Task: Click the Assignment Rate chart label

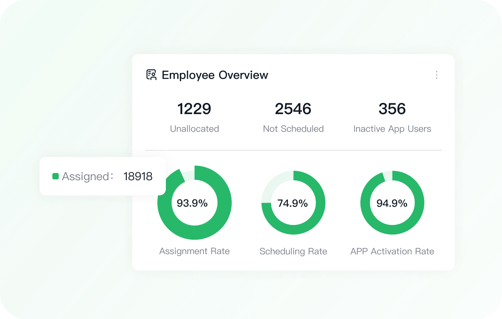Action: (x=194, y=251)
